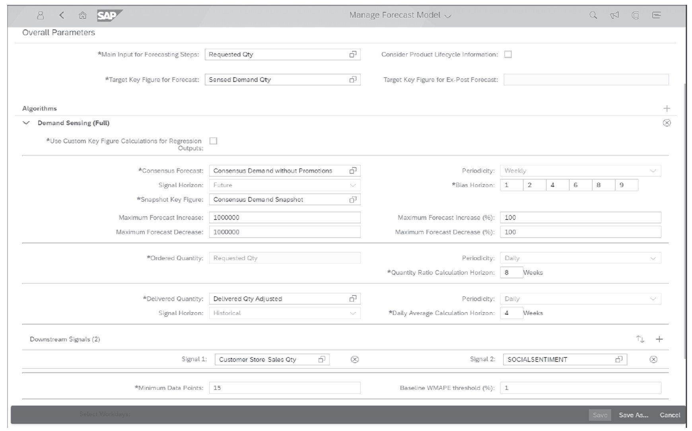Image resolution: width=692 pixels, height=431 pixels.
Task: Click the Maximum Forecast Decrease (%) field
Action: (x=581, y=232)
